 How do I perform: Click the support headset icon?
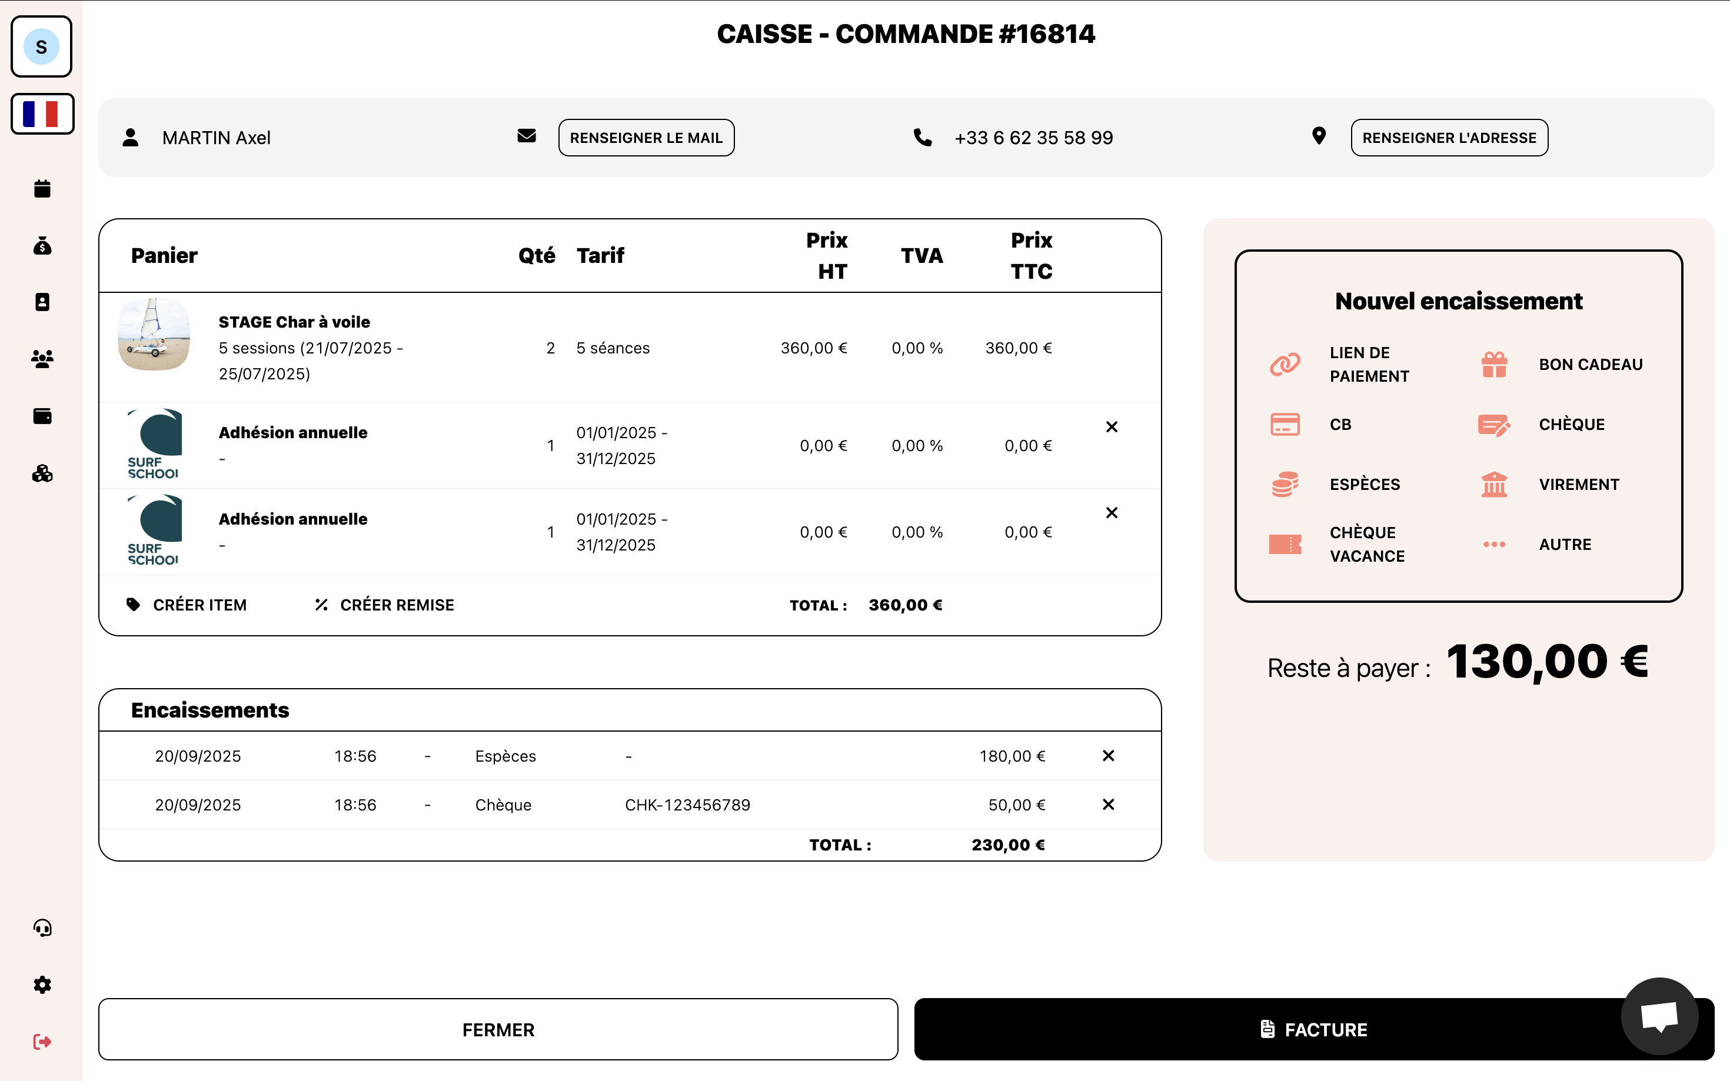tap(42, 928)
